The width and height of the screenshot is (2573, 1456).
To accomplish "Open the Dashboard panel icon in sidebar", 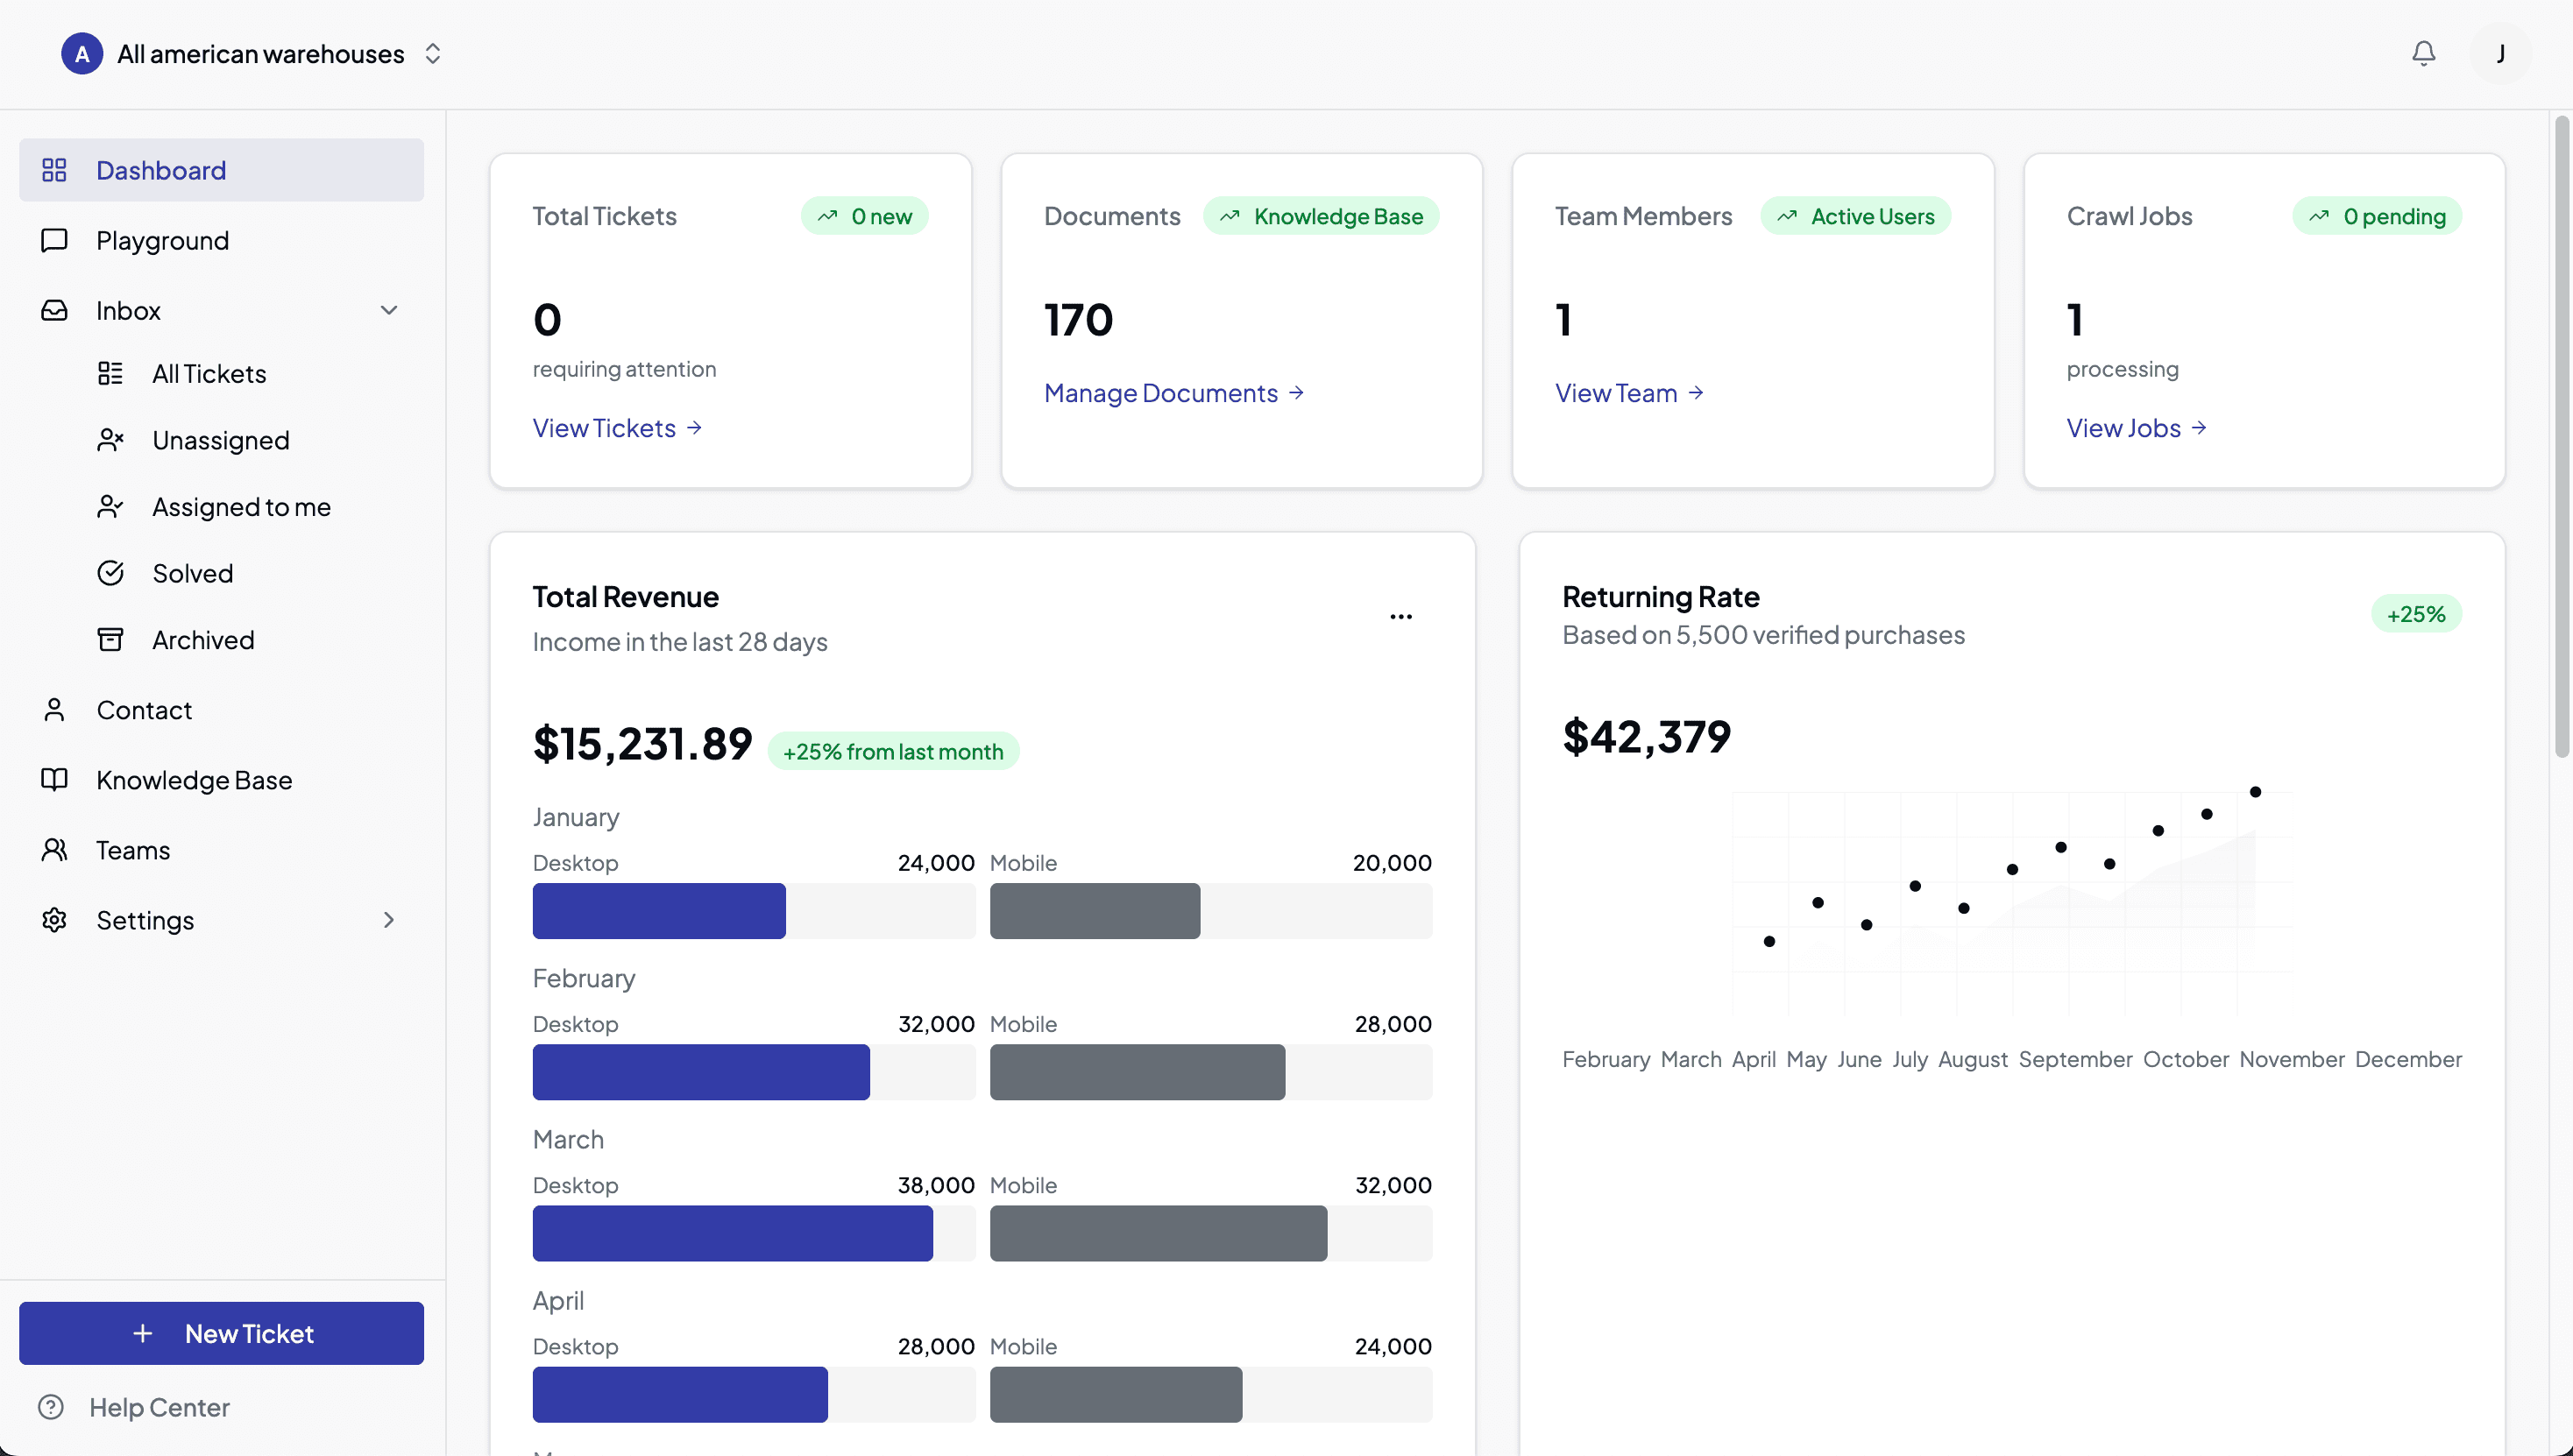I will point(55,170).
